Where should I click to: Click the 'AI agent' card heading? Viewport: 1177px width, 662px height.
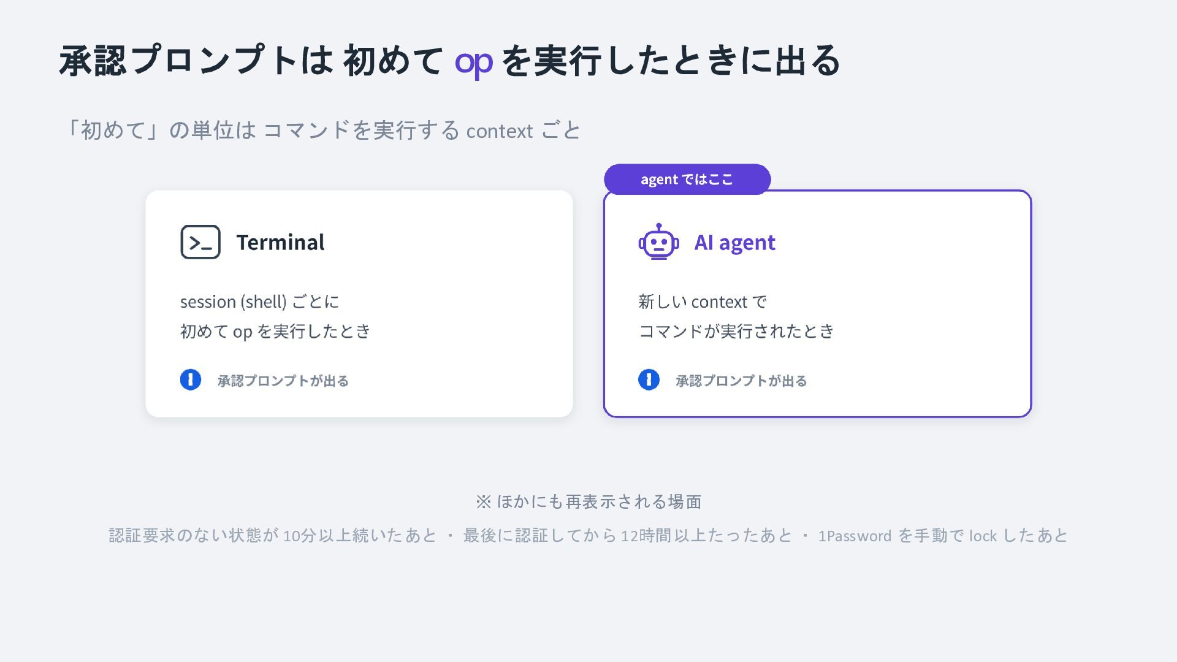click(x=734, y=243)
